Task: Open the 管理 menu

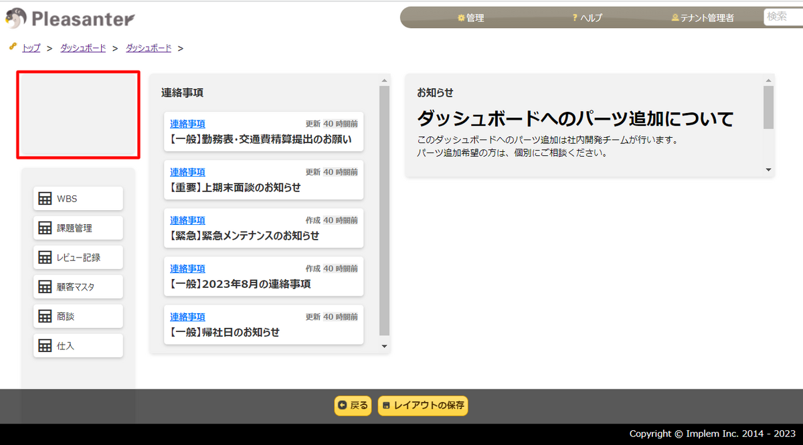Action: pos(472,18)
